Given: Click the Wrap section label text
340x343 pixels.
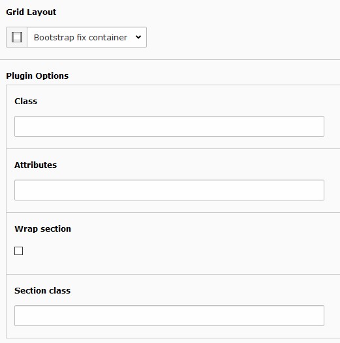Looking at the screenshot, I should 43,229.
